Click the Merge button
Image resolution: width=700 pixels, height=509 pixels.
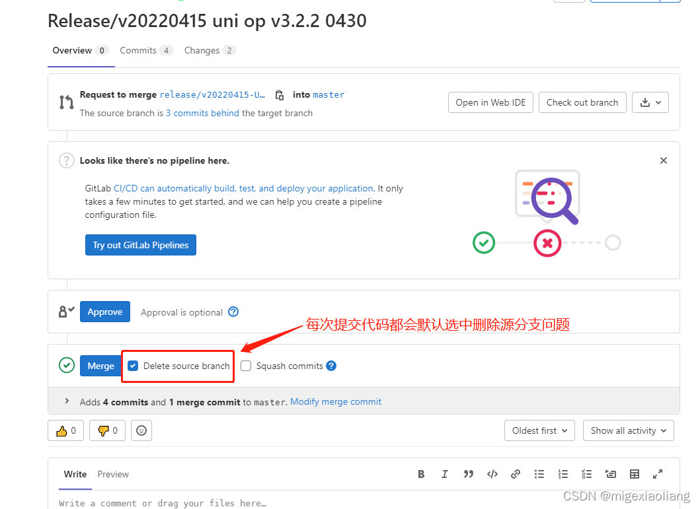tap(101, 366)
